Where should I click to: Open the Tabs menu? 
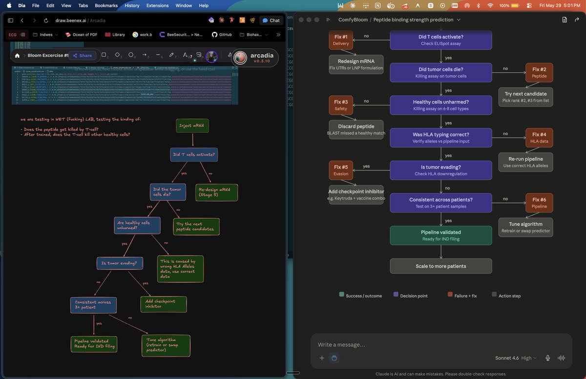83,5
